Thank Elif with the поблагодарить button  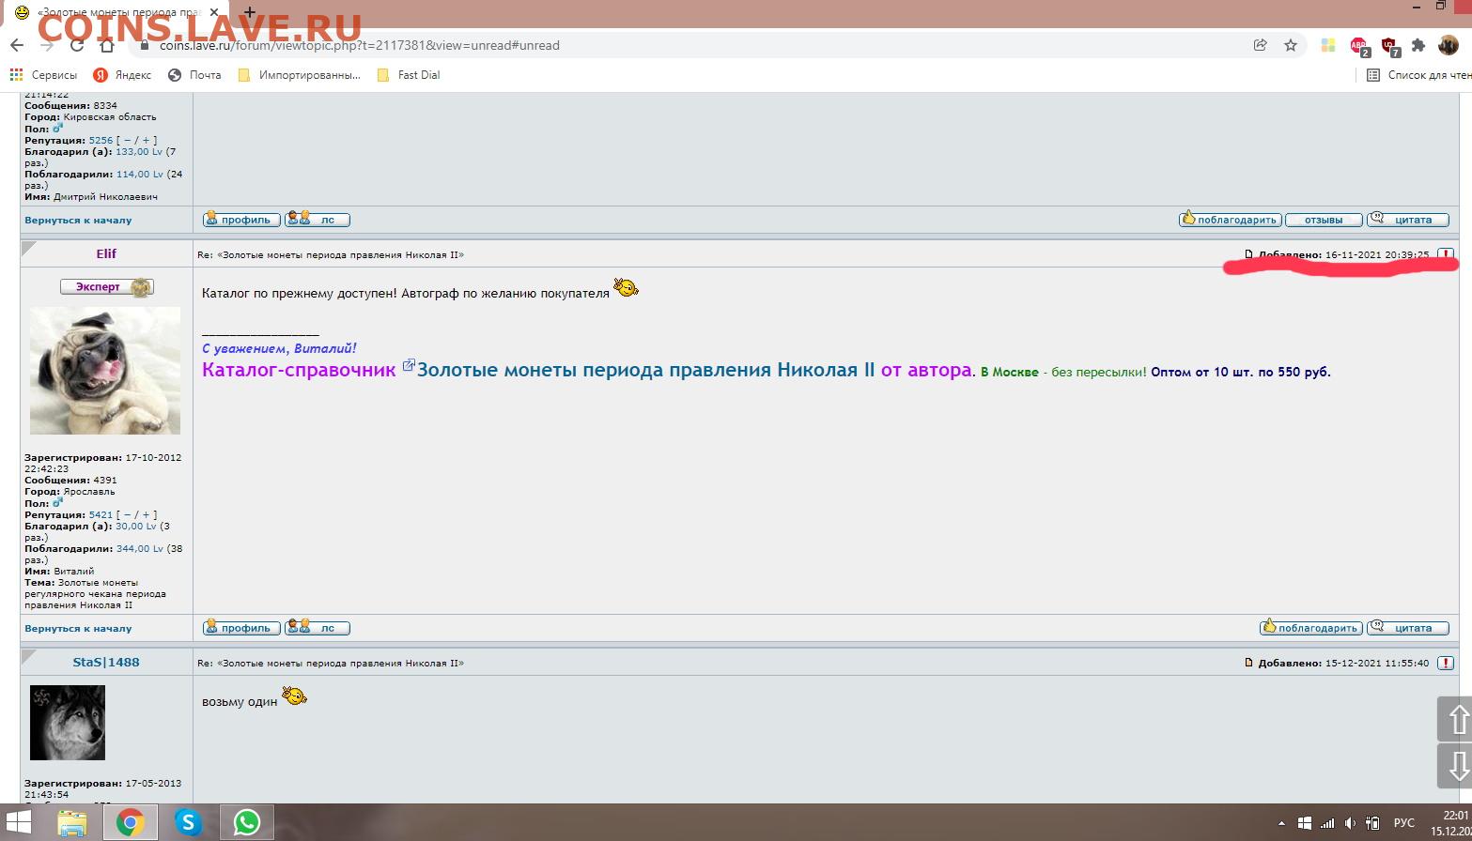pos(1309,628)
